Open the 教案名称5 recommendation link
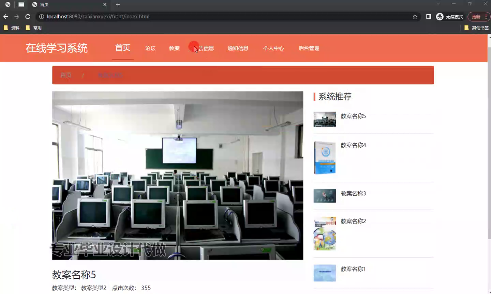The width and height of the screenshot is (491, 294). [353, 116]
